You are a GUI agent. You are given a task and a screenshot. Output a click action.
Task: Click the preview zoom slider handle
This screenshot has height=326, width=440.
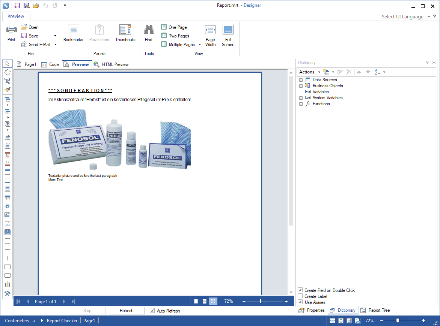[261, 301]
